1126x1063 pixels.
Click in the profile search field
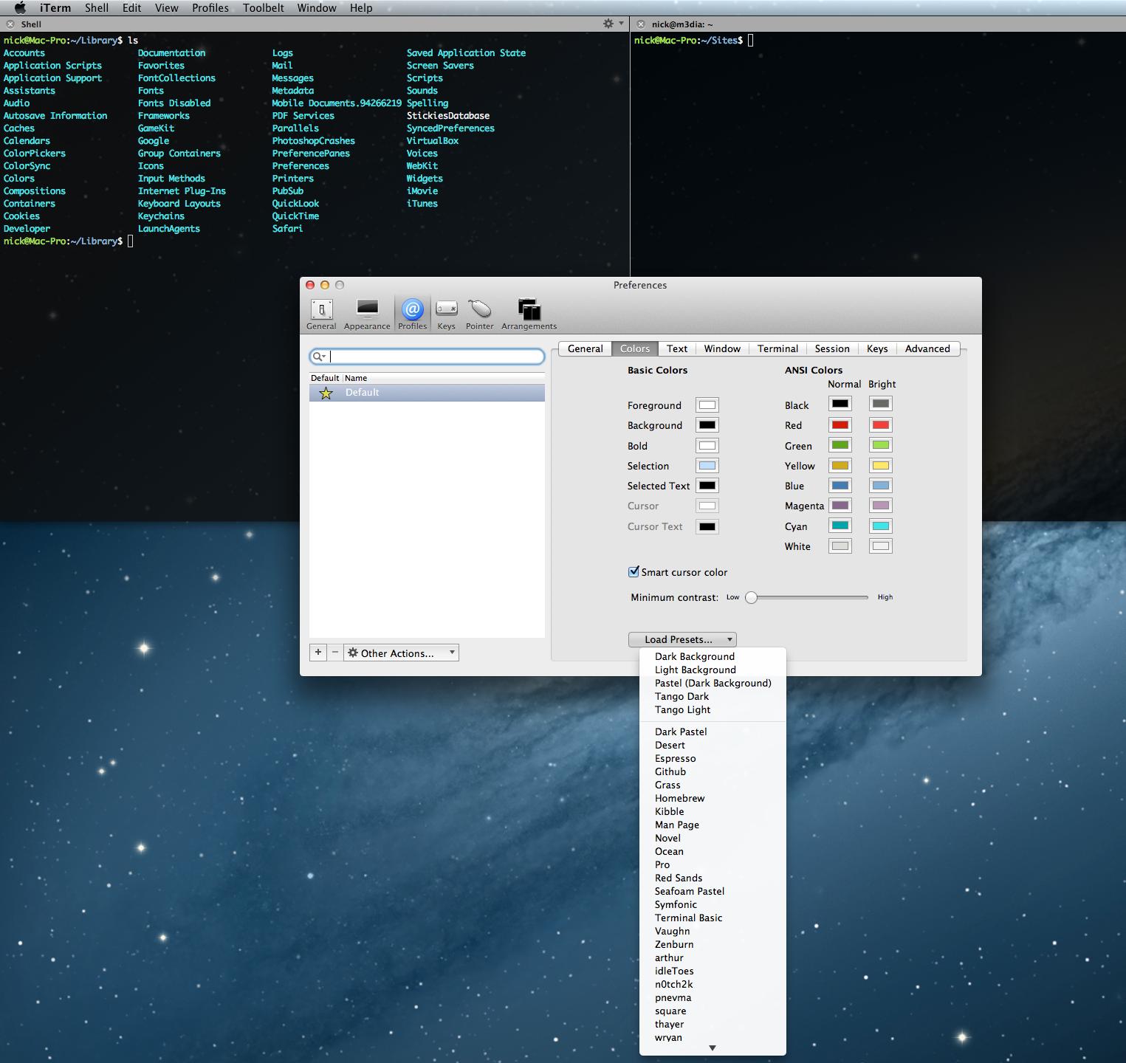click(436, 357)
